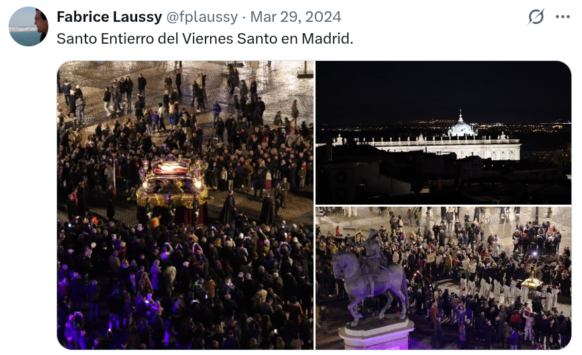Image resolution: width=582 pixels, height=355 pixels.
Task: Open the three-dot more options menu
Action: tap(563, 17)
